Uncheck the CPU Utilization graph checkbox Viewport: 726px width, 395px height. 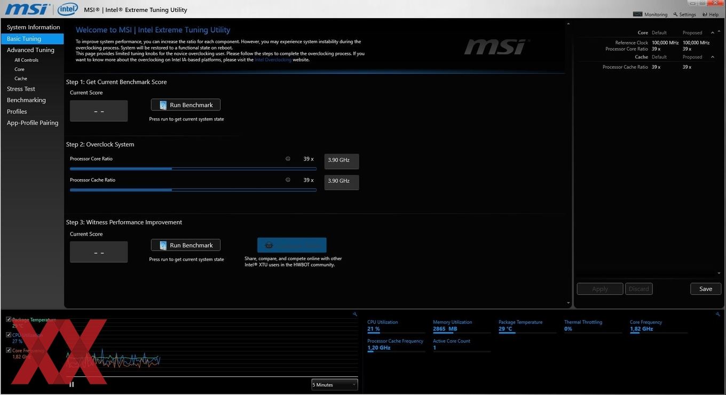[9, 335]
